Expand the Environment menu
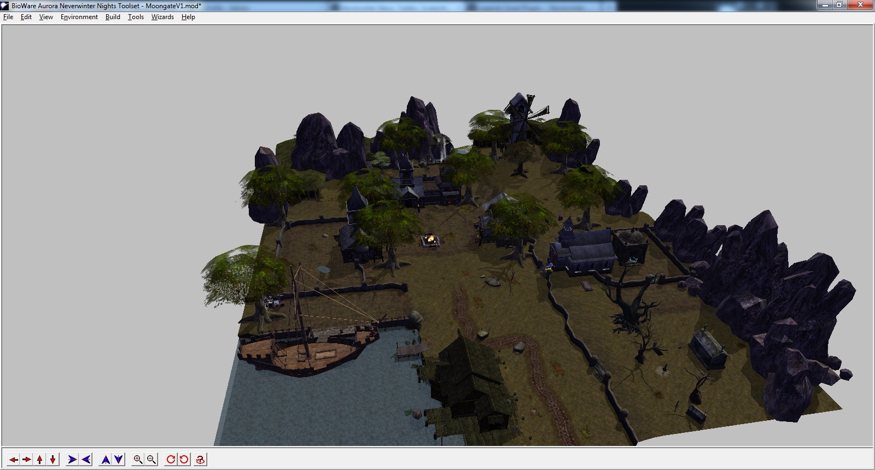 [79, 17]
